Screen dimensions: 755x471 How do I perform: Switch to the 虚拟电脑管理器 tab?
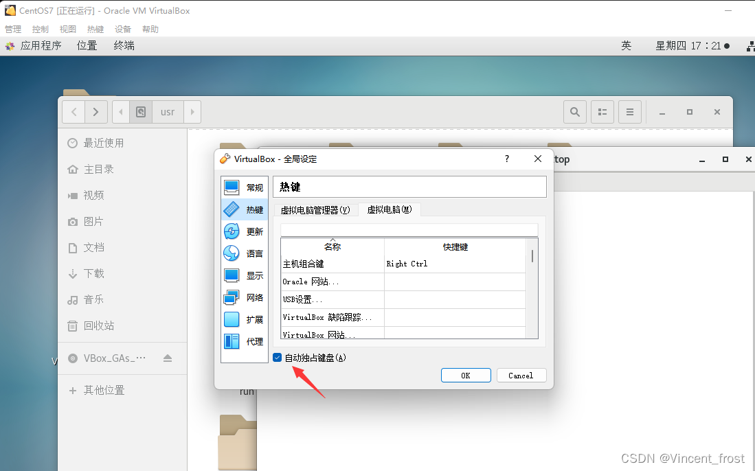315,210
